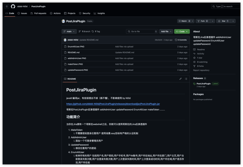Expand the Star lists dropdown arrow
The image size is (243, 167).
pos(233,21)
